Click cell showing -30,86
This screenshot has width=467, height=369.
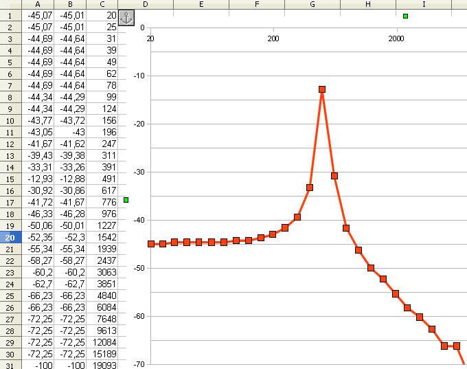tap(71, 190)
